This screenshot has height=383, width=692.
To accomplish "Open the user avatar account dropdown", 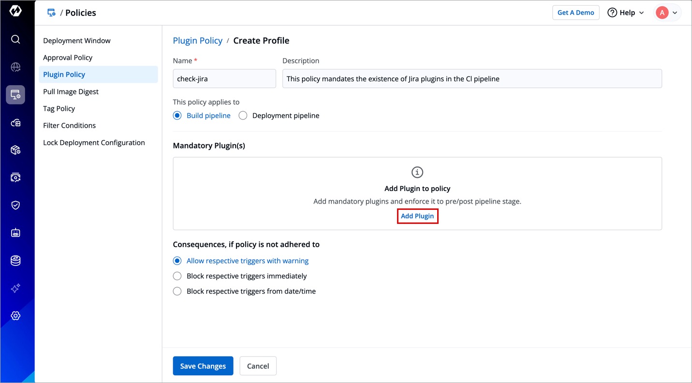I will 667,13.
